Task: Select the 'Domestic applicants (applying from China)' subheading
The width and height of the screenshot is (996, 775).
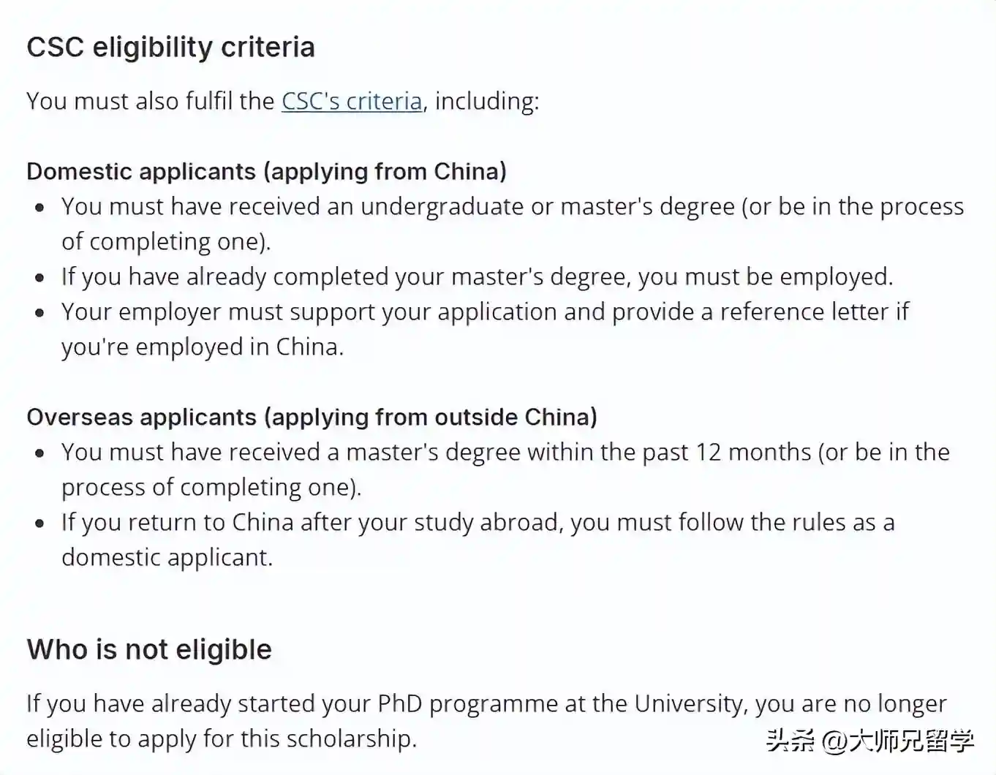Action: click(x=266, y=171)
